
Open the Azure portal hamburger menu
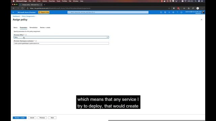click(13, 12)
